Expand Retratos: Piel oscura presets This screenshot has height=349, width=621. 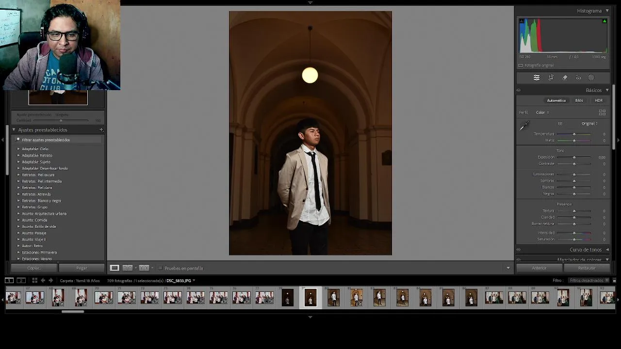pos(18,174)
